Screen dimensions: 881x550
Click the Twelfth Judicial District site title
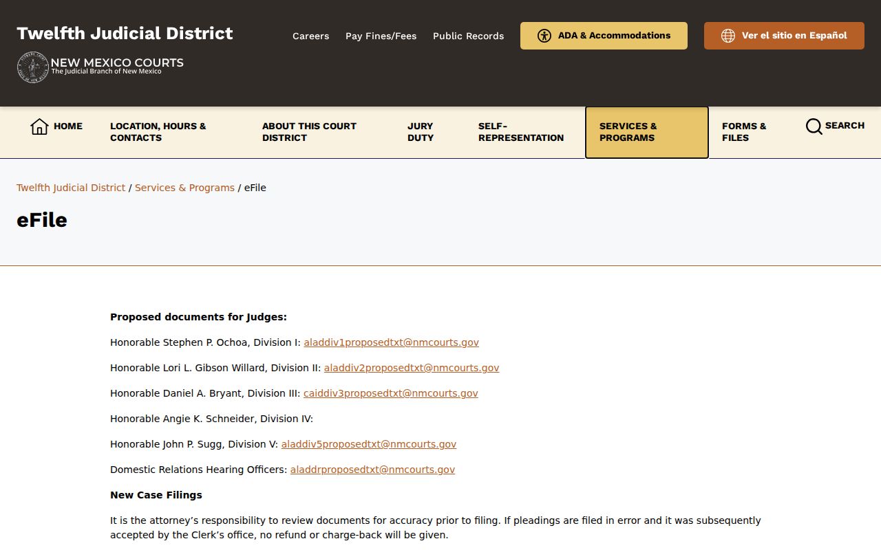point(125,34)
